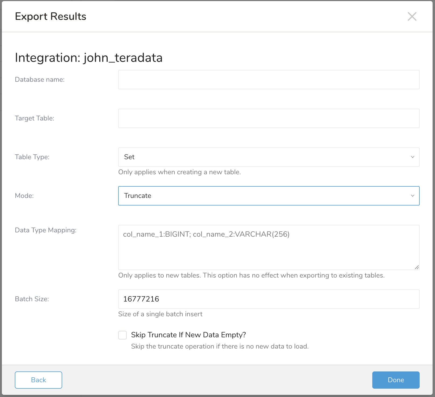Click the 'Database name:' label

point(40,80)
